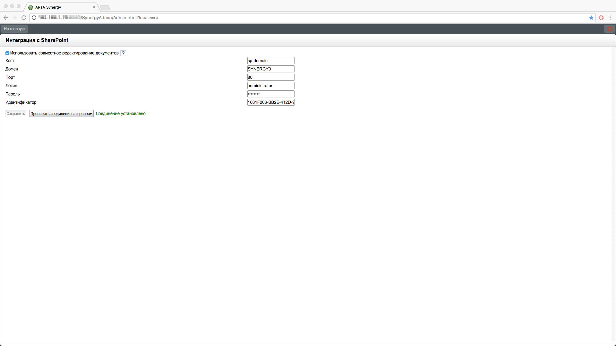The image size is (616, 346).
Task: Click the Порт label
Action: pyautogui.click(x=10, y=77)
